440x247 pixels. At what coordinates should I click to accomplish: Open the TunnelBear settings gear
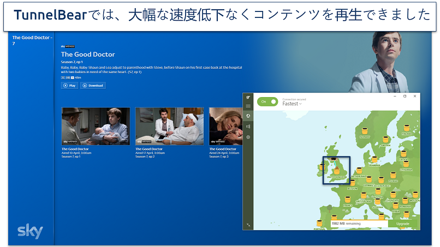(248, 137)
